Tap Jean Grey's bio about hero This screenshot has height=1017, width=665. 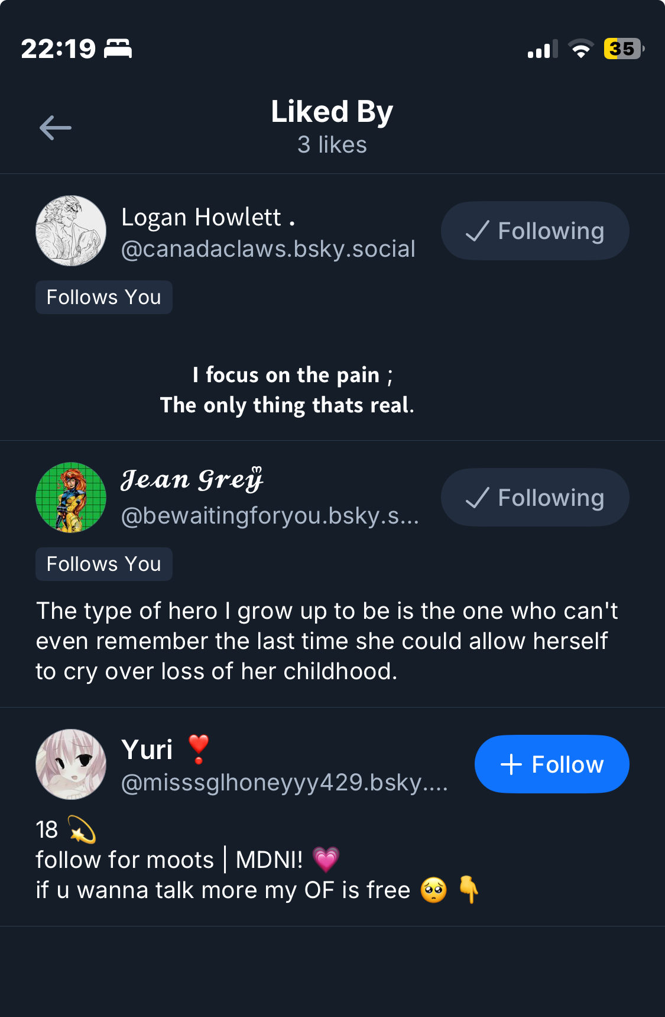[326, 641]
